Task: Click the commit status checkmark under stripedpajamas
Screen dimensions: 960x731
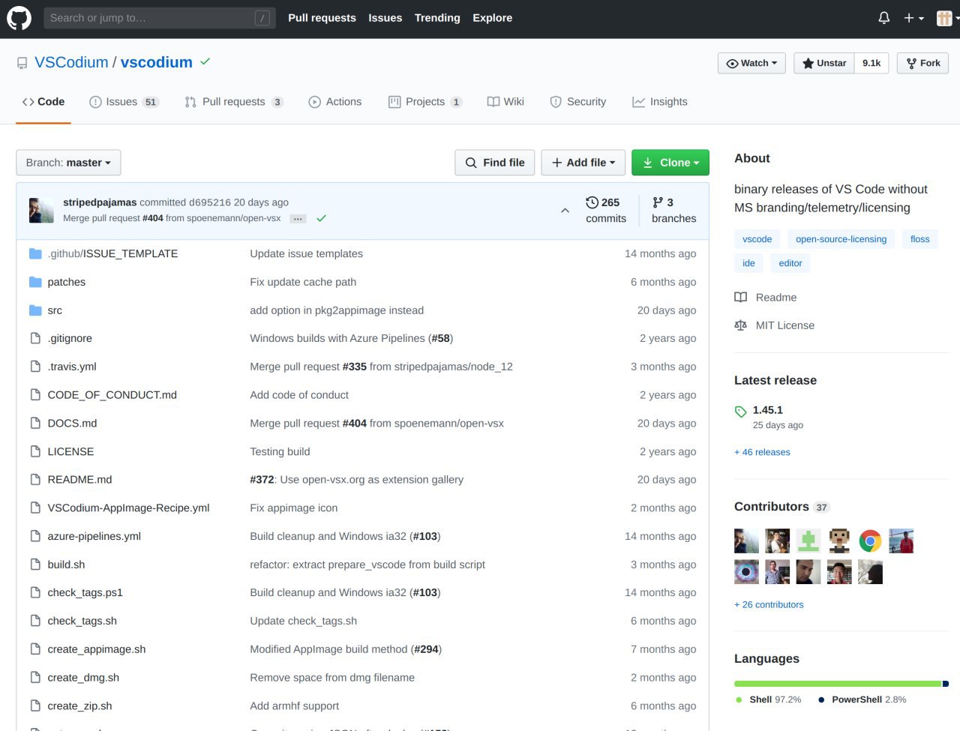Action: [x=321, y=218]
